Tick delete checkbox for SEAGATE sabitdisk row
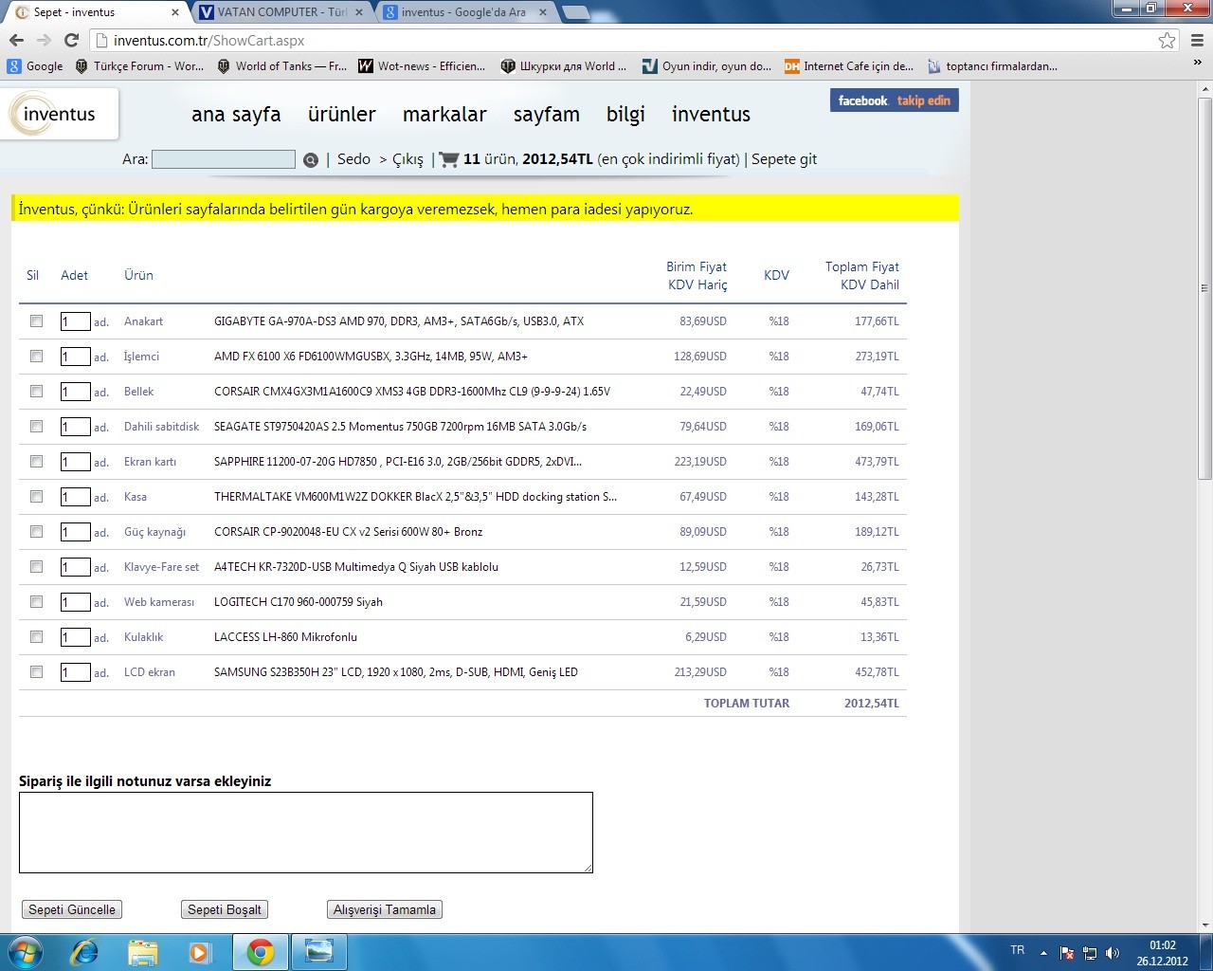This screenshot has height=971, width=1213. pos(36,427)
